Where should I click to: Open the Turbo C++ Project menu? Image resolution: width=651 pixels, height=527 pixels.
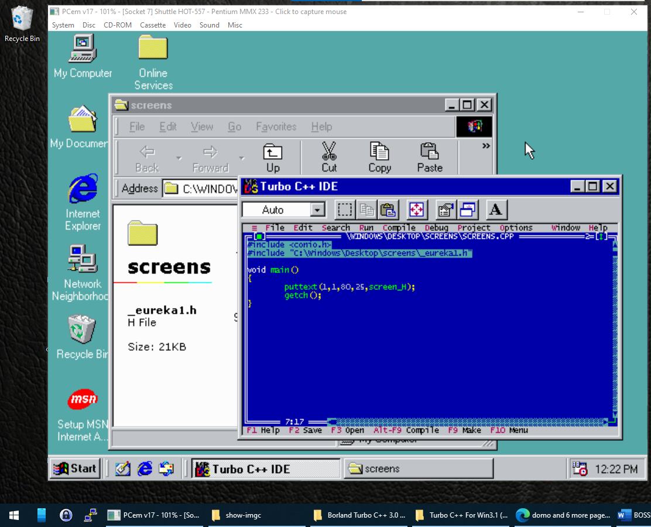(x=474, y=228)
